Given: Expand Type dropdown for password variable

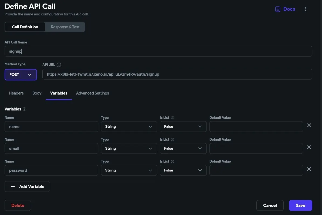Looking at the screenshot, I should (x=129, y=170).
